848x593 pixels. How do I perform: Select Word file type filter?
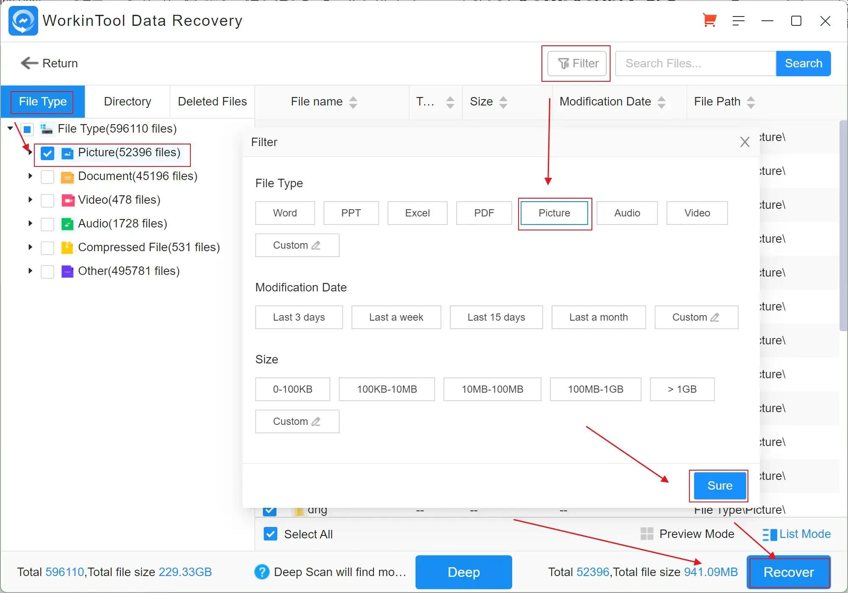coord(285,213)
